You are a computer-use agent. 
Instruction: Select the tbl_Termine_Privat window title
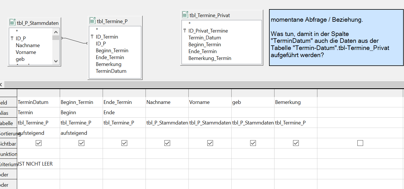click(x=210, y=15)
